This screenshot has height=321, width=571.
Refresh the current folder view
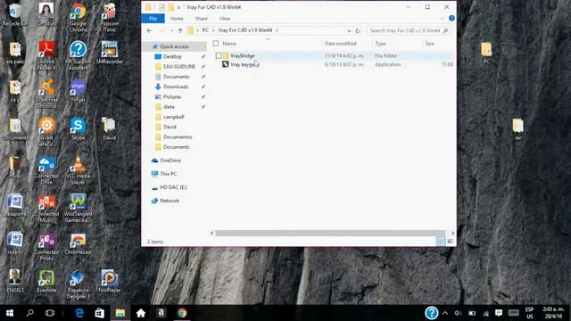pyautogui.click(x=357, y=30)
